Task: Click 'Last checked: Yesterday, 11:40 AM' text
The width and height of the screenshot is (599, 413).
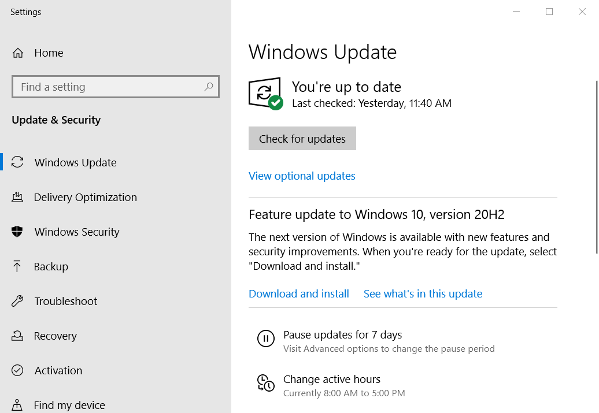Action: click(x=372, y=103)
